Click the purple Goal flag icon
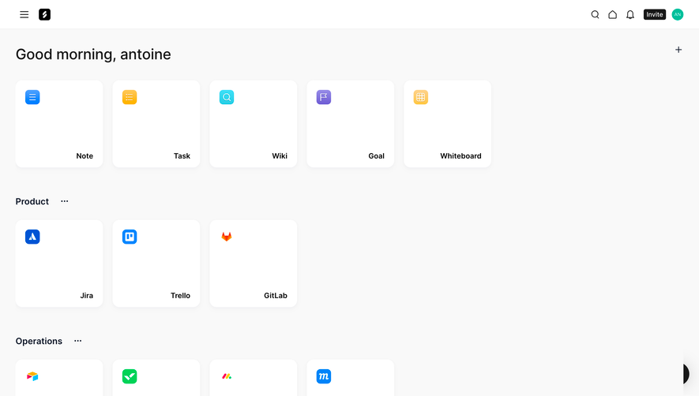The width and height of the screenshot is (699, 396). click(324, 97)
